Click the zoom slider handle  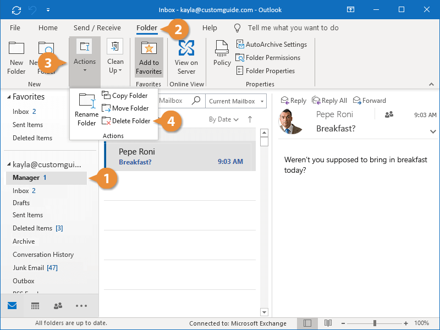click(375, 323)
